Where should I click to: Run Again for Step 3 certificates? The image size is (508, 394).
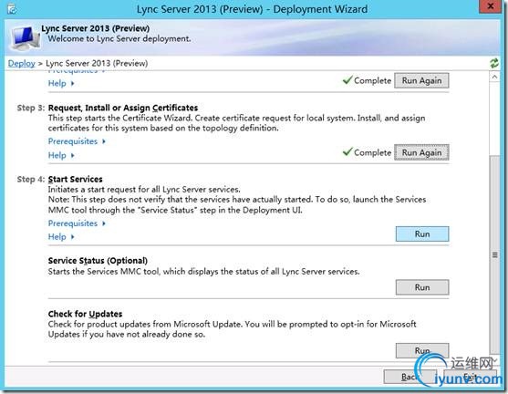pyautogui.click(x=421, y=152)
